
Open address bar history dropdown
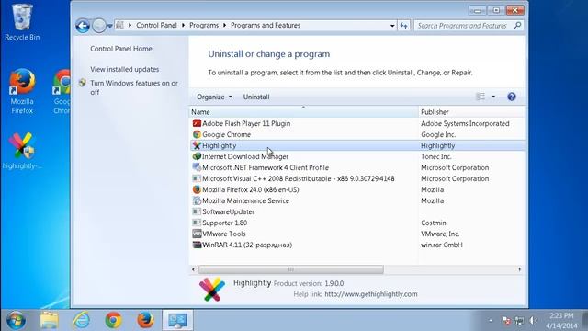tap(392, 26)
